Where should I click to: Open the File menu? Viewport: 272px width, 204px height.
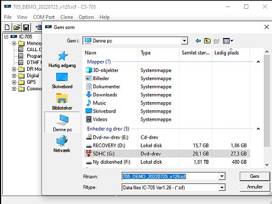point(8,17)
